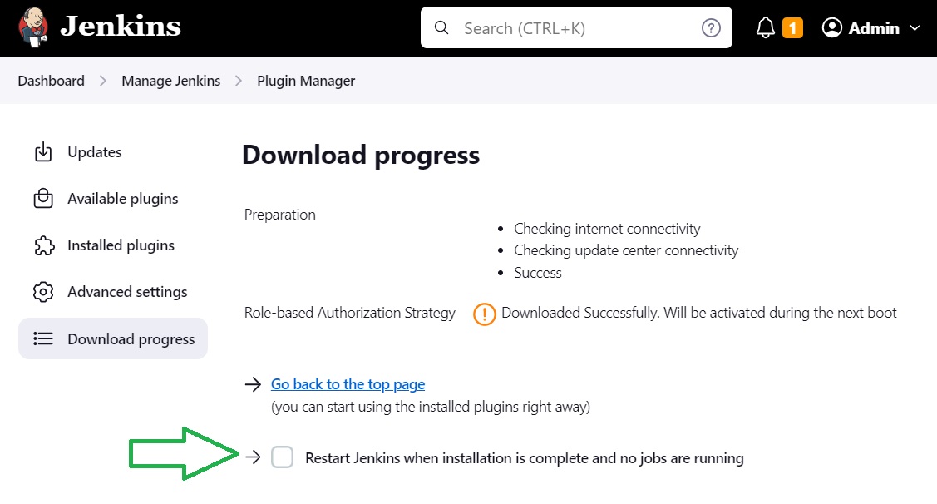Click the Available plugins shopping bag icon
This screenshot has height=504, width=937.
coord(42,199)
